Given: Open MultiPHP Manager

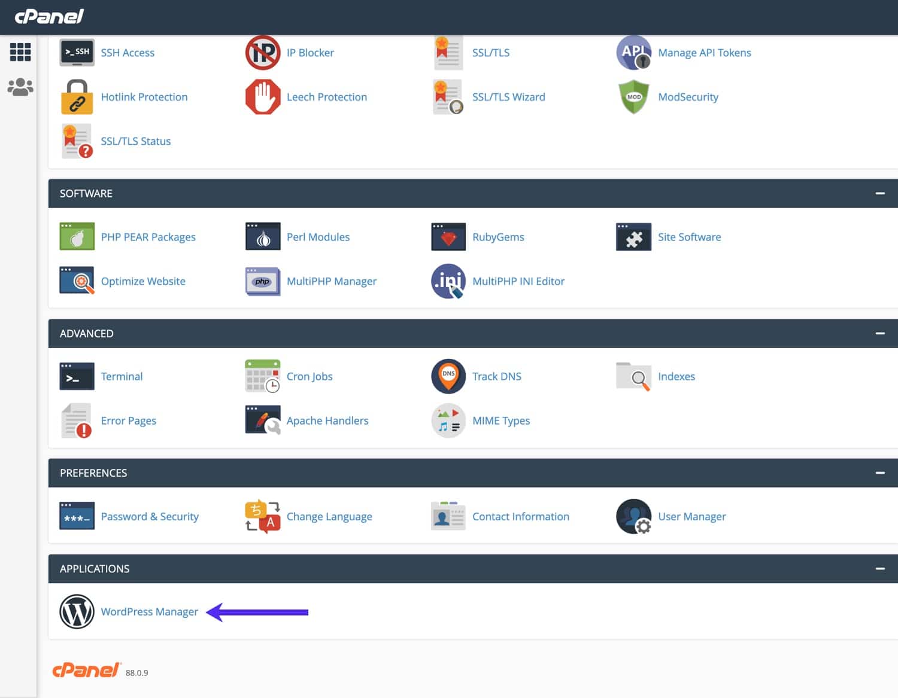Looking at the screenshot, I should pyautogui.click(x=331, y=281).
